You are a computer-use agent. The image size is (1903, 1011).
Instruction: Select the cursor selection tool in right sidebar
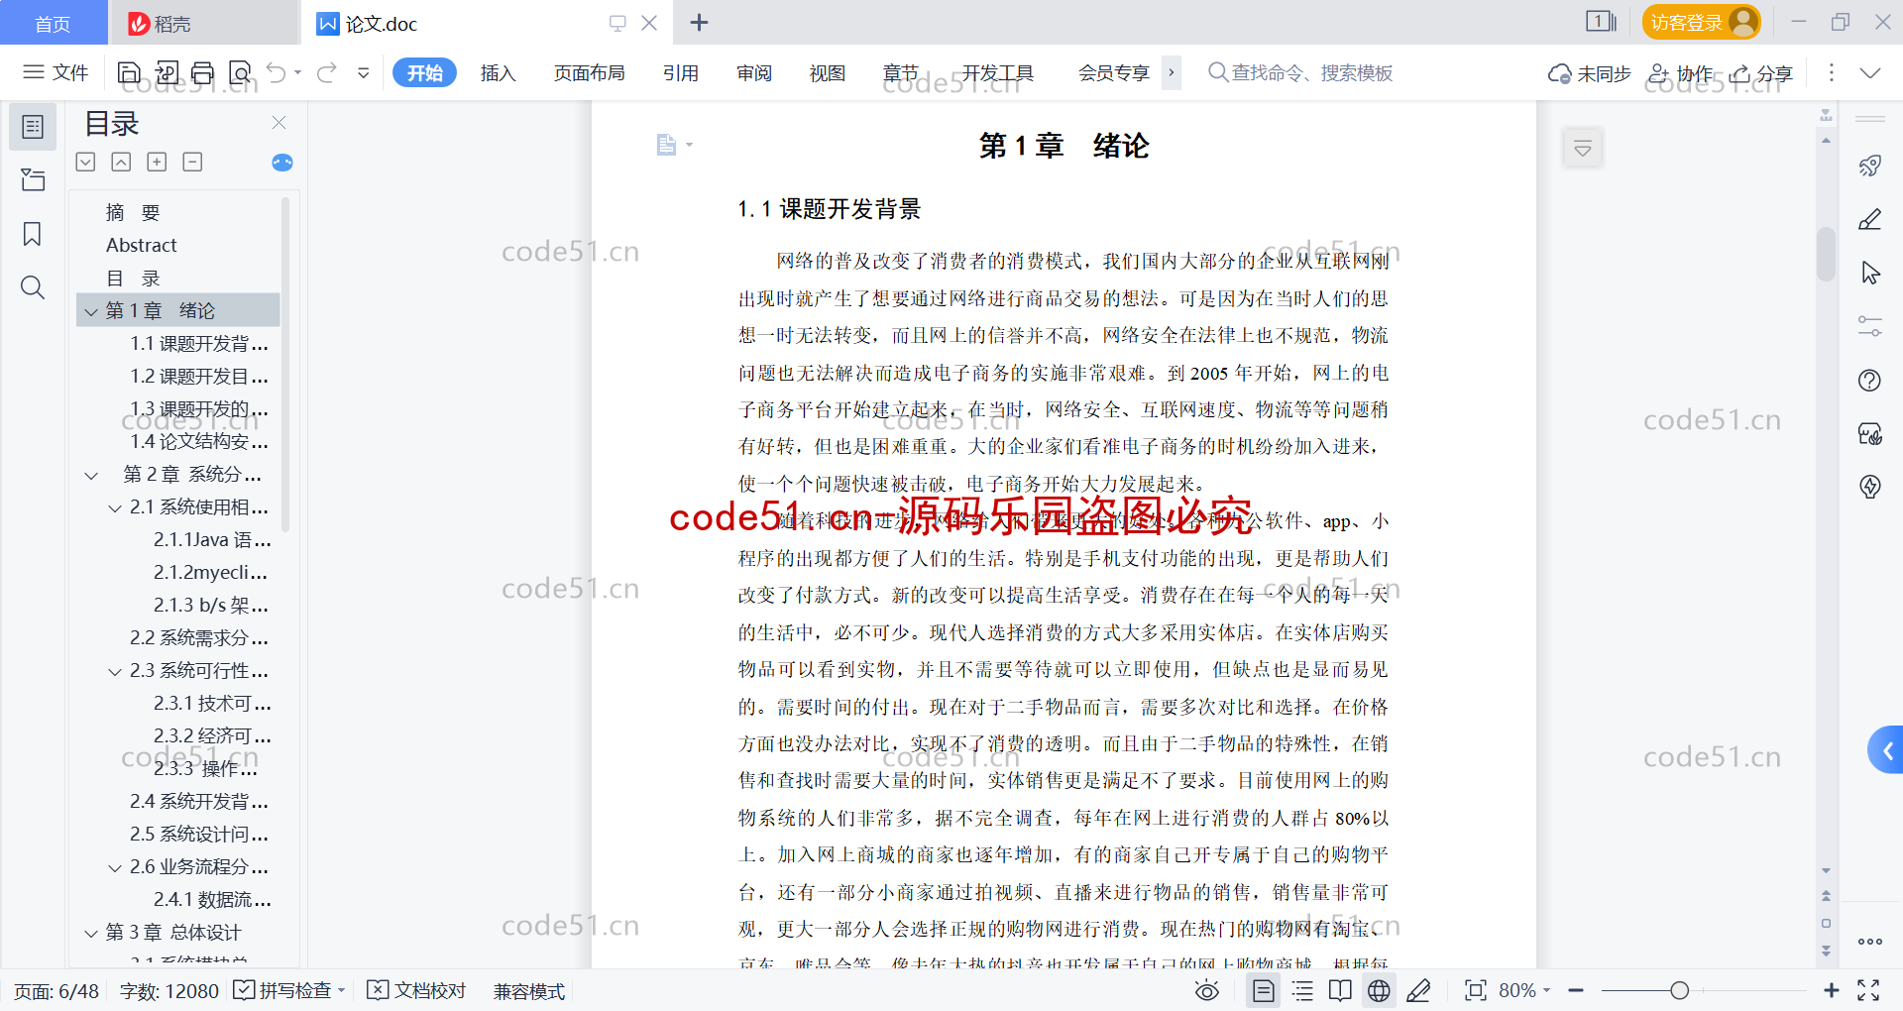[x=1870, y=273]
